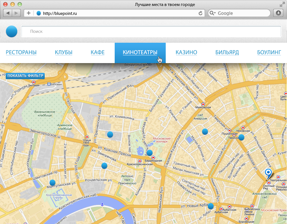Open the browser downloads button
The width and height of the screenshot is (287, 224).
278,13
